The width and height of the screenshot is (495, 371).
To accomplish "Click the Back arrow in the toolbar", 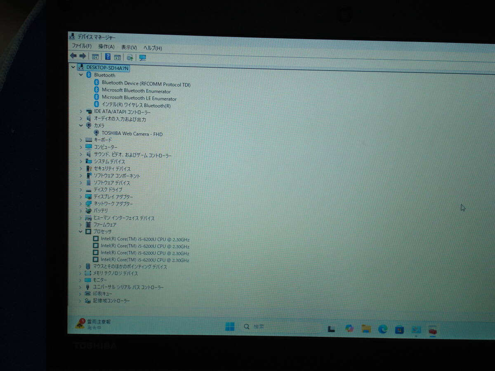I will pyautogui.click(x=73, y=56).
